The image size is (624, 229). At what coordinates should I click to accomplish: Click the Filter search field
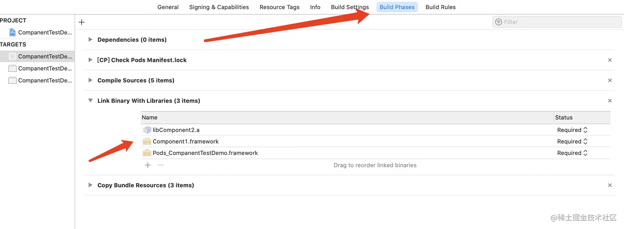click(x=557, y=22)
